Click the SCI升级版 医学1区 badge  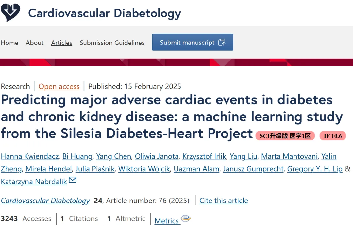[285, 136]
